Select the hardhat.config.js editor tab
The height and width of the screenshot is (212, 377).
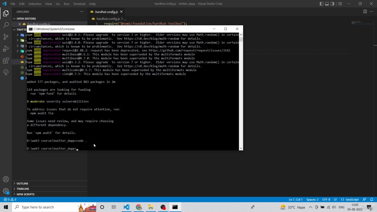pos(106,12)
